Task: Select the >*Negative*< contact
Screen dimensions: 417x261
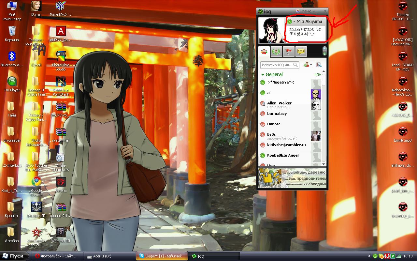Action: [291, 82]
